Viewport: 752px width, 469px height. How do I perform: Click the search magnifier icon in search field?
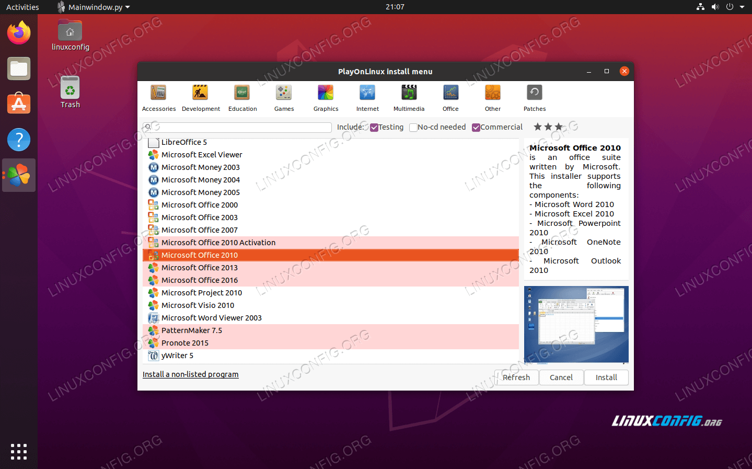(148, 127)
